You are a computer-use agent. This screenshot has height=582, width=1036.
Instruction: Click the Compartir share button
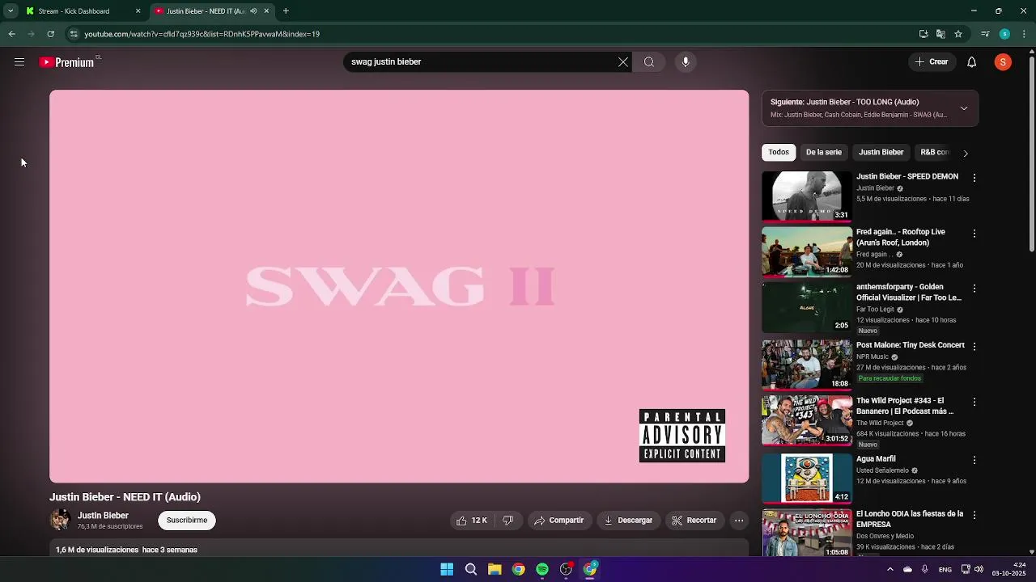tap(558, 521)
